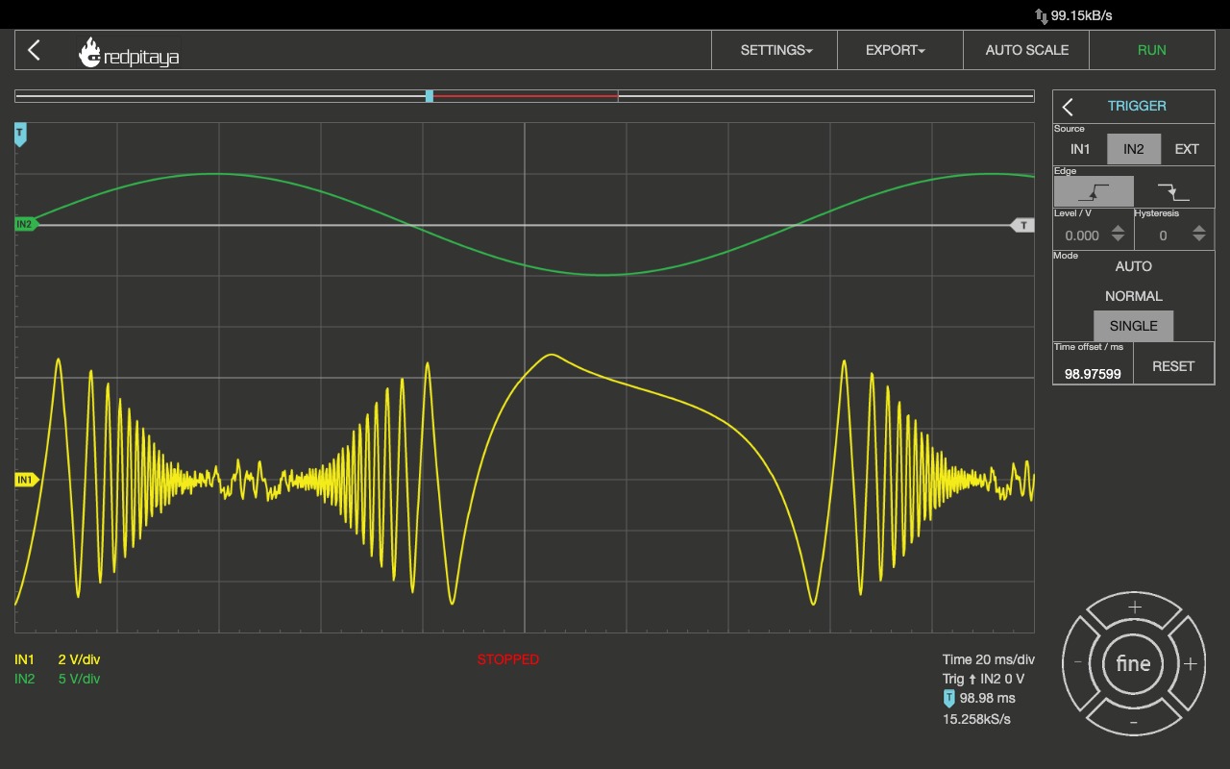The height and width of the screenshot is (769, 1230).
Task: Set trigger source to EXT
Action: [x=1187, y=149]
